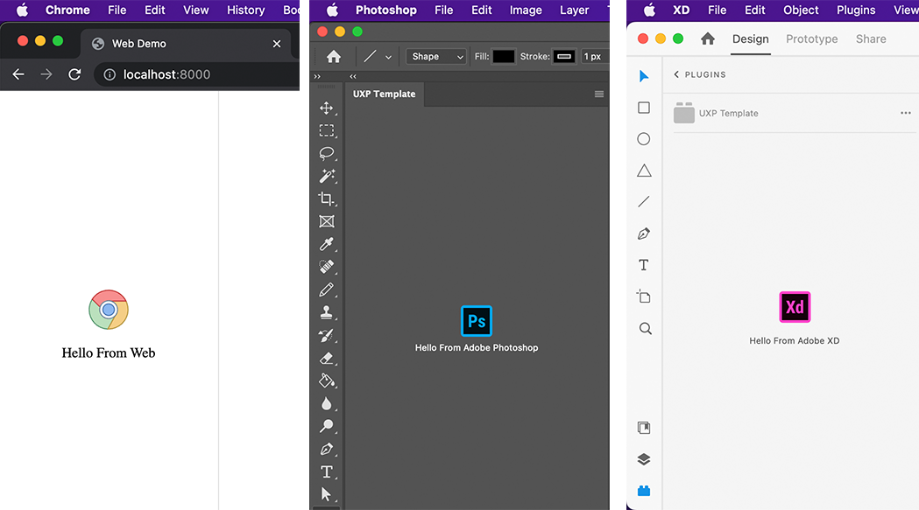Select the Pen tool in XD toolbar
Image resolution: width=919 pixels, height=510 pixels.
(x=644, y=234)
